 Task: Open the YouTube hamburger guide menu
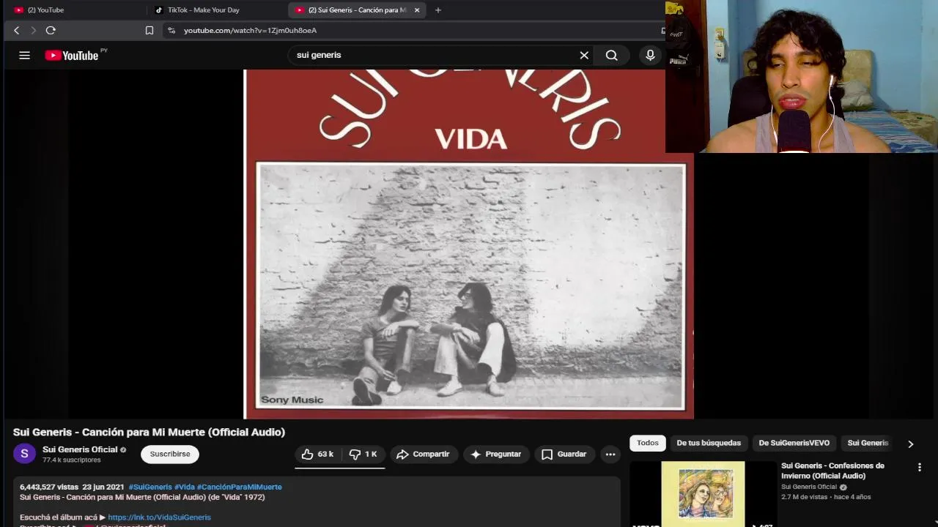[24, 55]
